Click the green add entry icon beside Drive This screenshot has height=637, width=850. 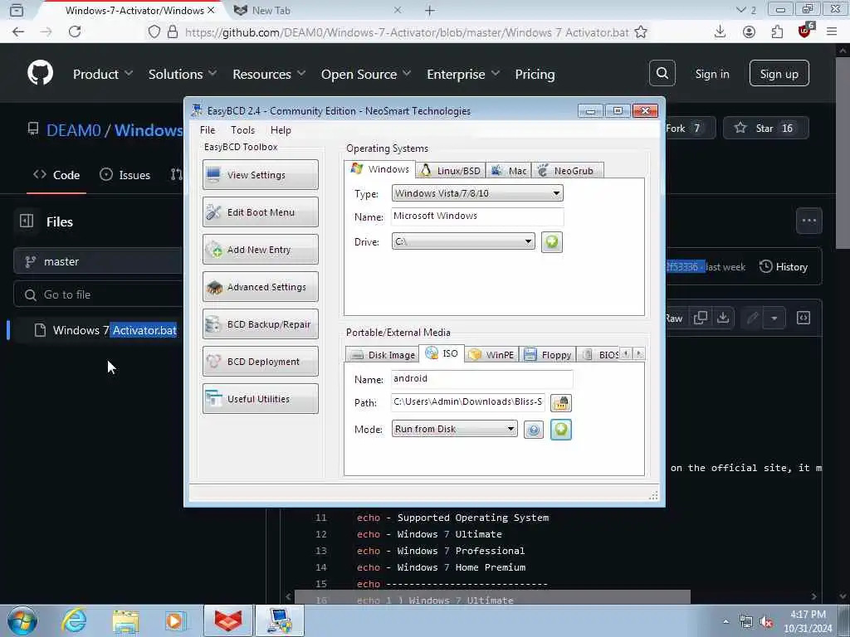551,241
